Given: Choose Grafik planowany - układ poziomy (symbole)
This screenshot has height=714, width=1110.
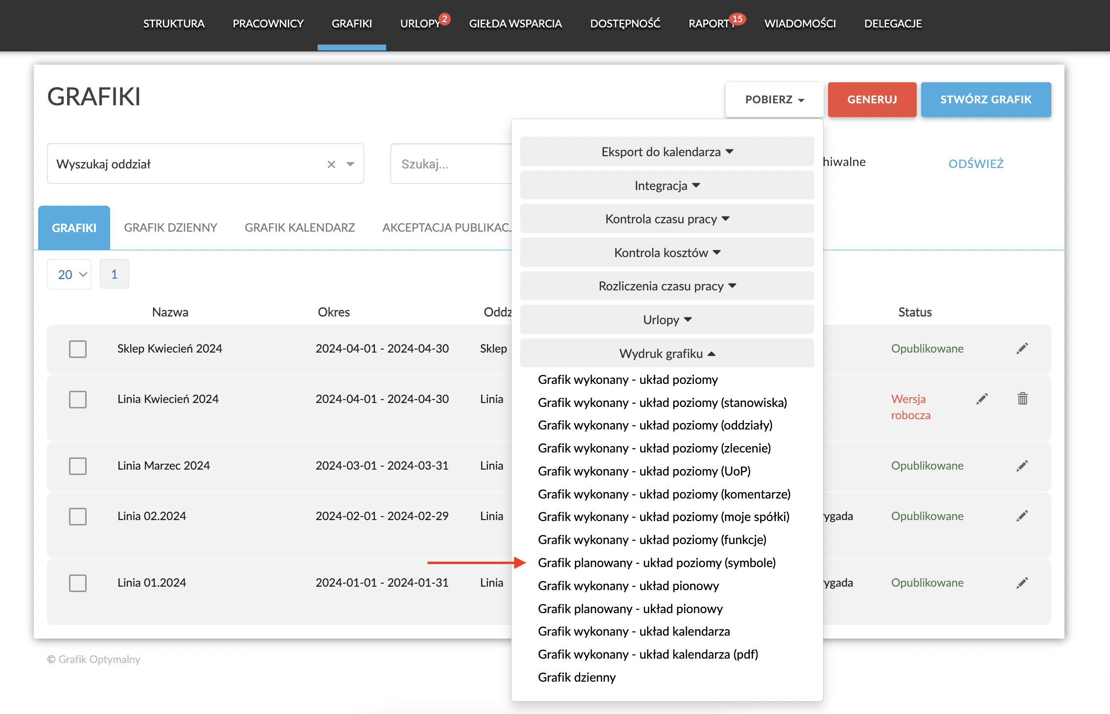Looking at the screenshot, I should coord(656,563).
